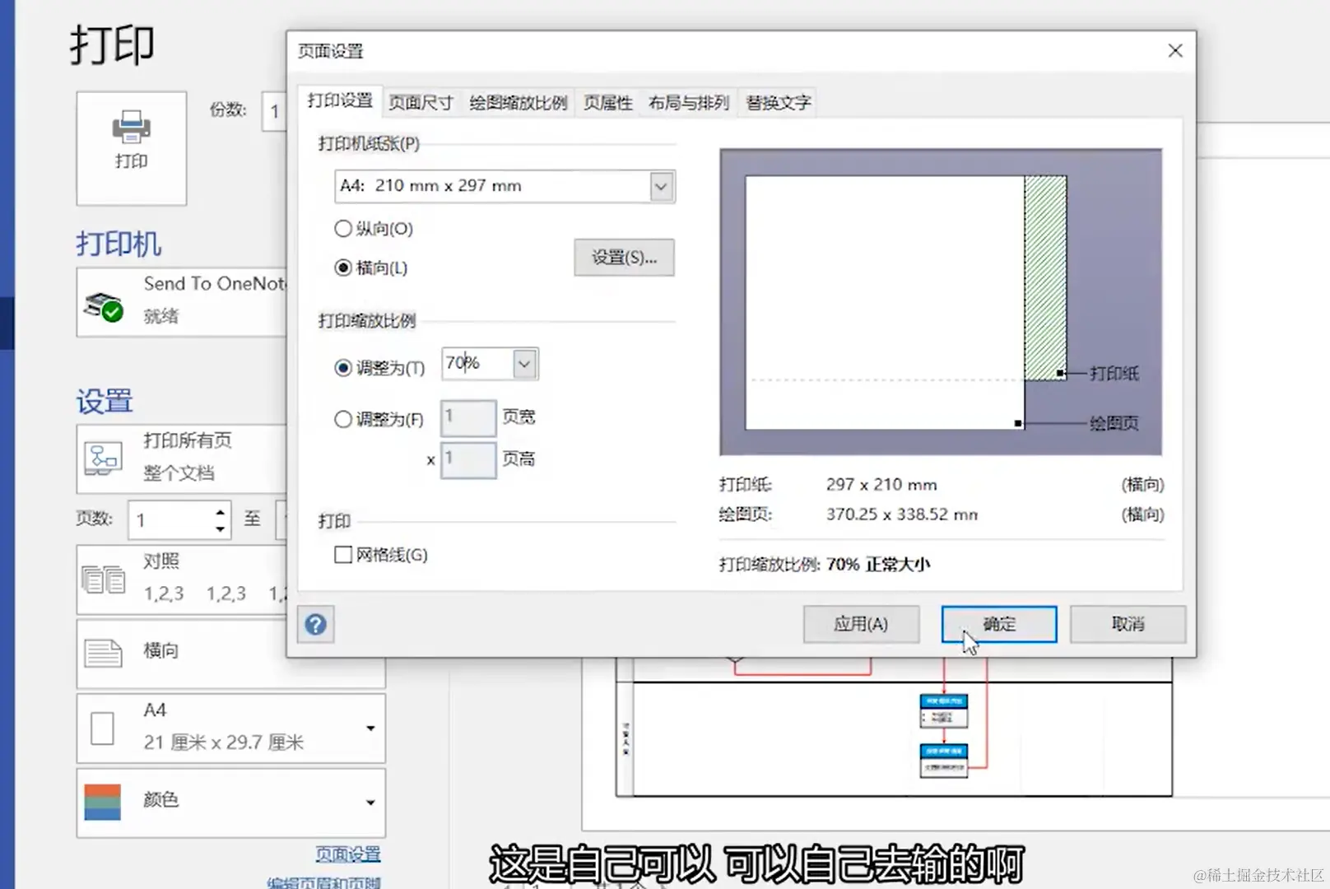
Task: Enable the 网格线(G) checkbox
Action: click(343, 555)
